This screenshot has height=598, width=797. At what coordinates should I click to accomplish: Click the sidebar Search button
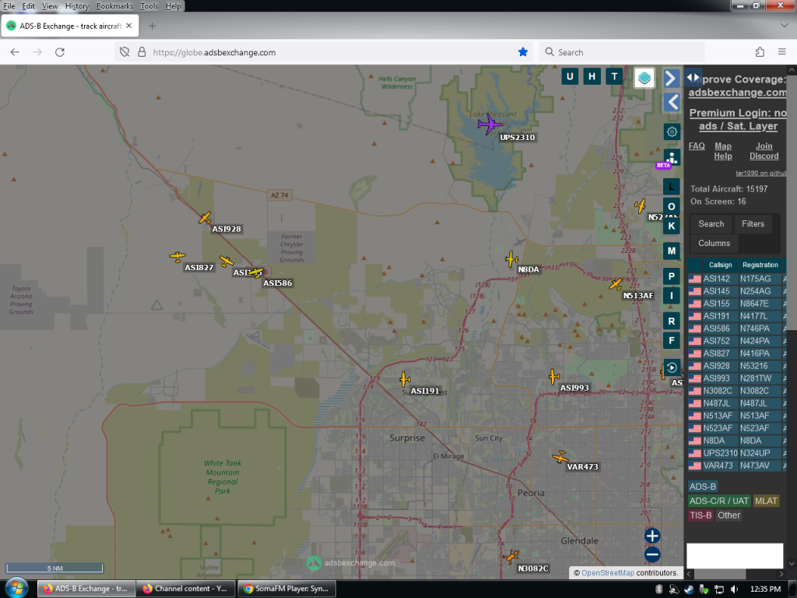[x=711, y=223]
